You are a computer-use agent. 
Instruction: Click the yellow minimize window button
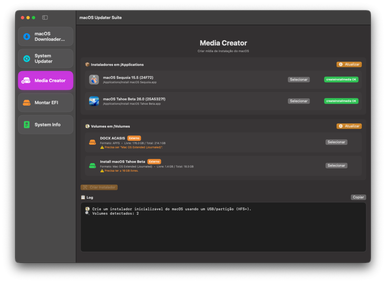pyautogui.click(x=28, y=18)
